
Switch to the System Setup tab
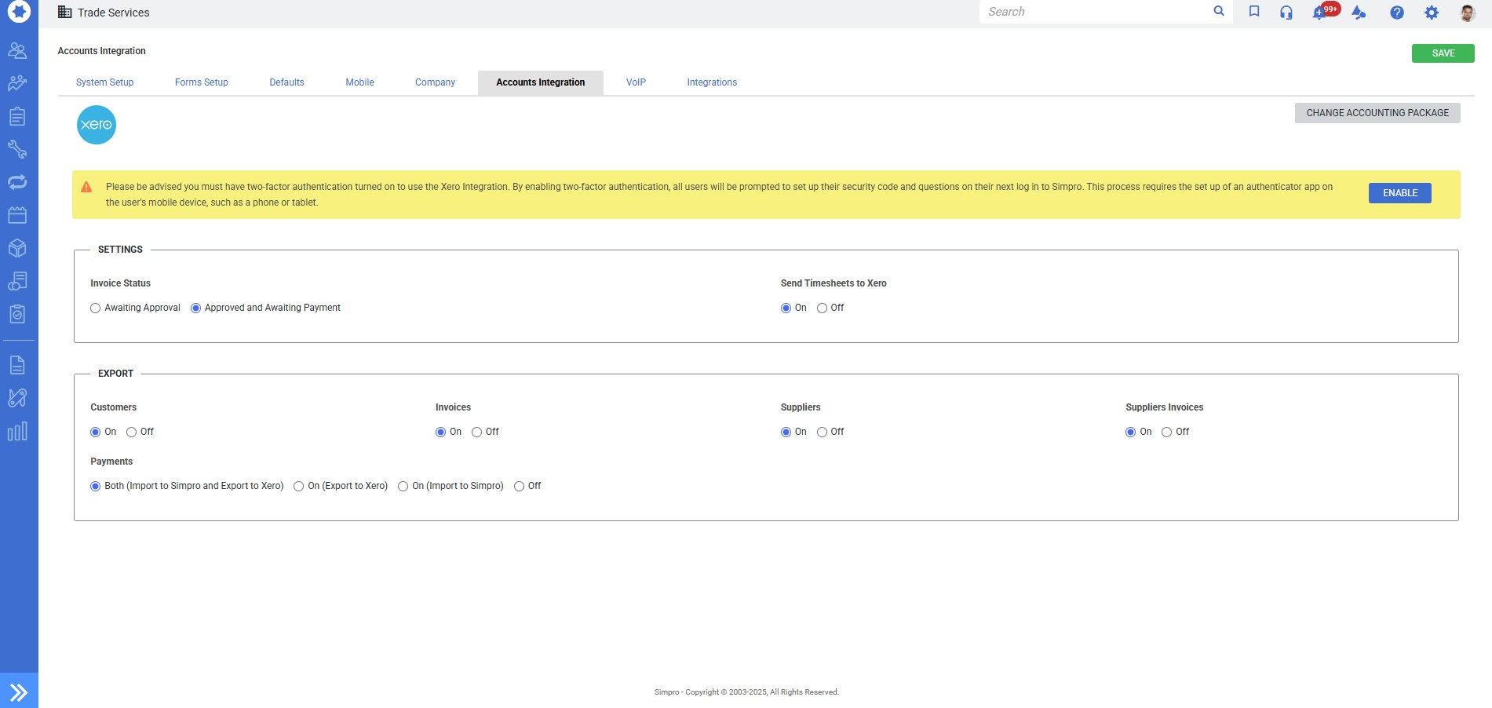click(x=104, y=82)
